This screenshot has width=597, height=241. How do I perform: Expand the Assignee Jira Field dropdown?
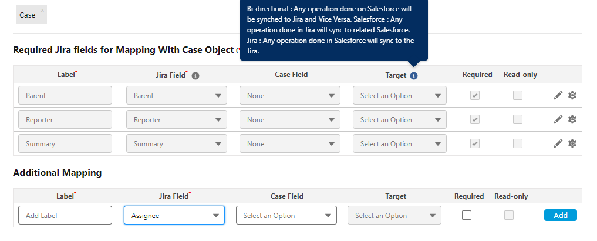[x=174, y=215]
